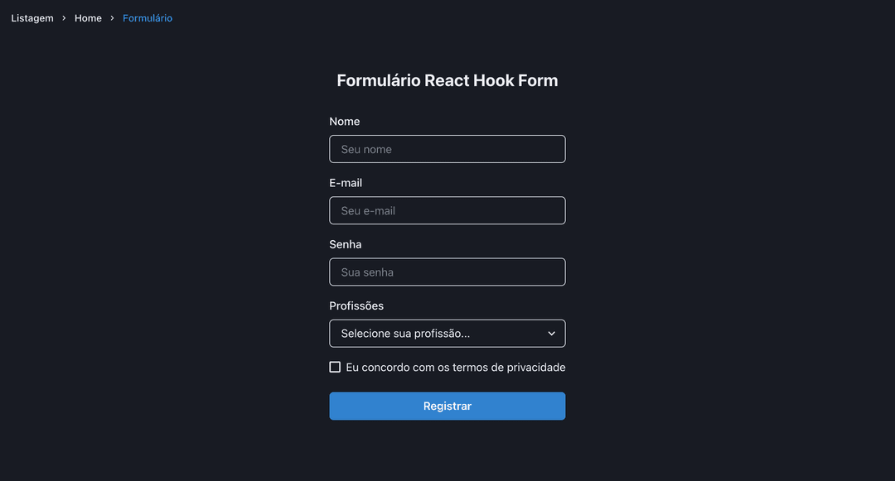Screen dimensions: 895x481
Task: Click the chevron separator after Listagem
Action: (64, 18)
